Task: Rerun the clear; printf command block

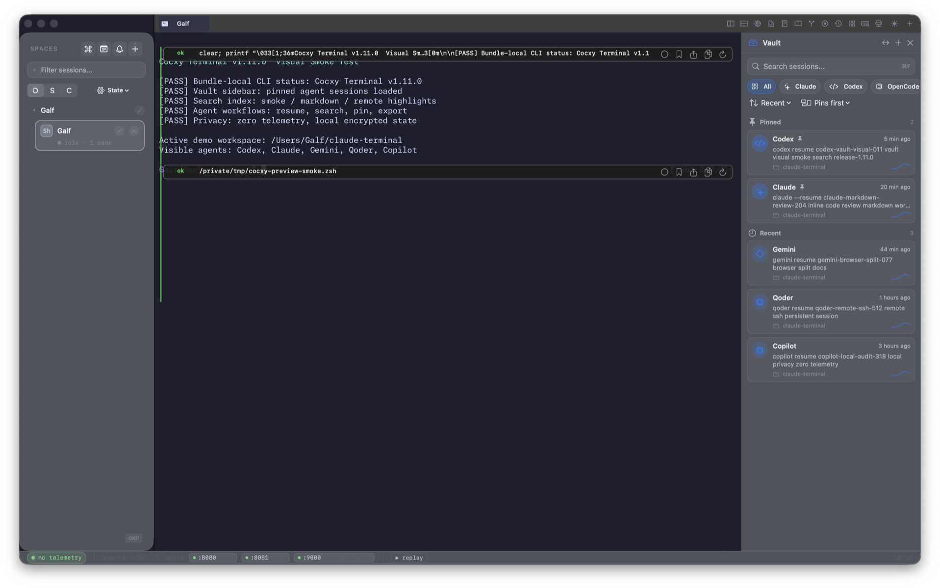Action: 722,54
